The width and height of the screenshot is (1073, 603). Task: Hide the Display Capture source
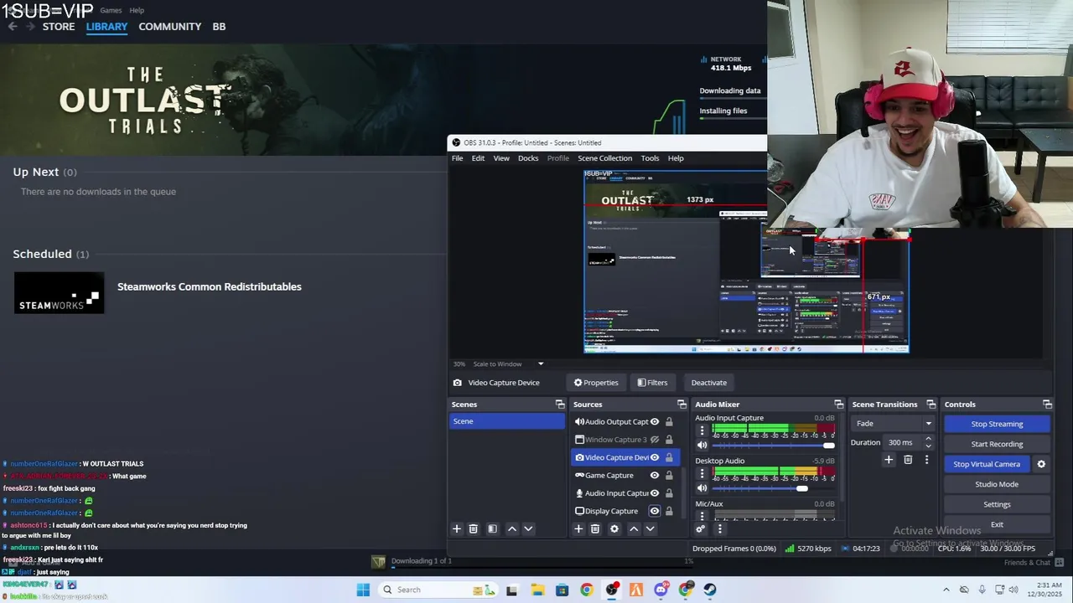tap(655, 511)
